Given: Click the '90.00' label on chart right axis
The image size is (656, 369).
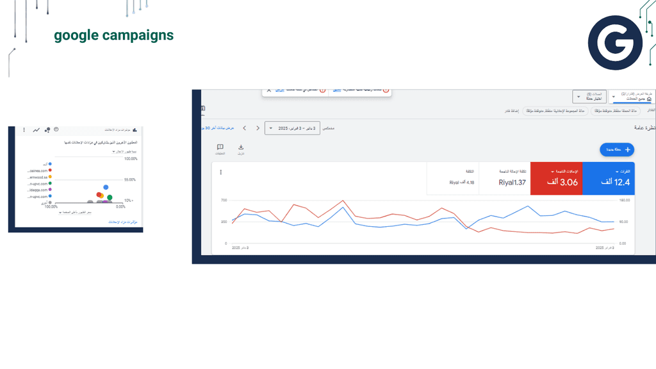Looking at the screenshot, I should click(x=623, y=222).
